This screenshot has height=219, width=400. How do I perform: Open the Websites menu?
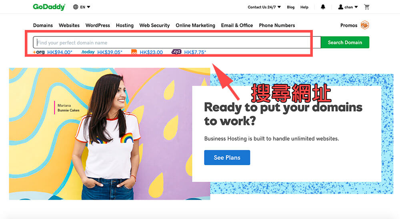click(x=69, y=25)
